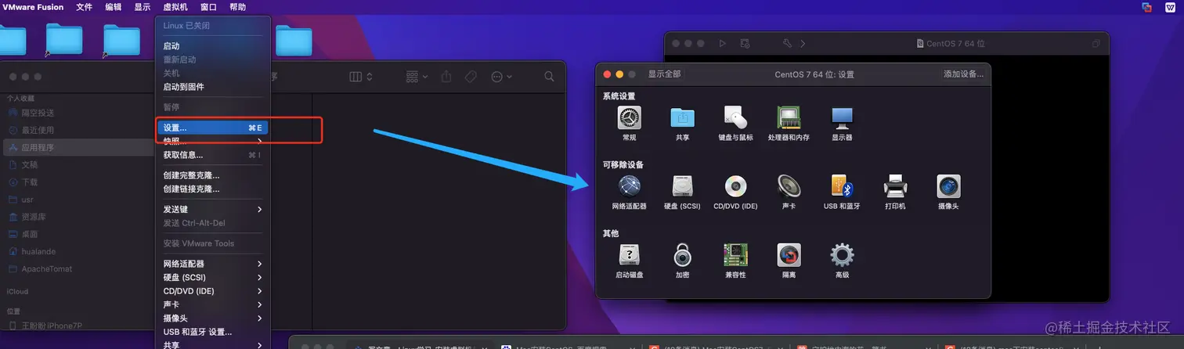Viewport: 1184px width, 349px height.
Task: Open the CD/DVD (IDE) settings icon
Action: [x=735, y=186]
